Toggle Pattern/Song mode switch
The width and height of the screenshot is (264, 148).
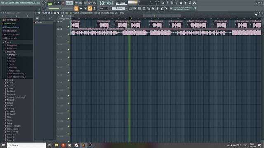pyautogui.click(x=49, y=3)
